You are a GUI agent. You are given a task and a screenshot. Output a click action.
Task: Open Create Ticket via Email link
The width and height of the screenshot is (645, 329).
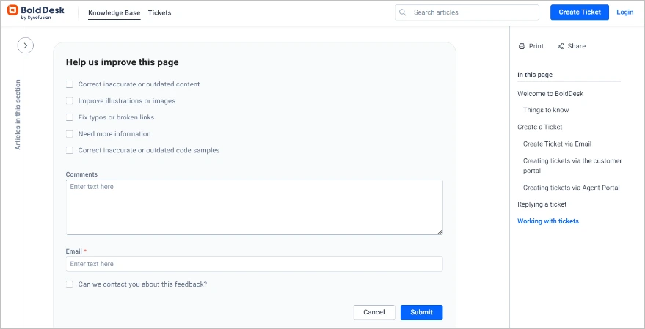pos(558,144)
